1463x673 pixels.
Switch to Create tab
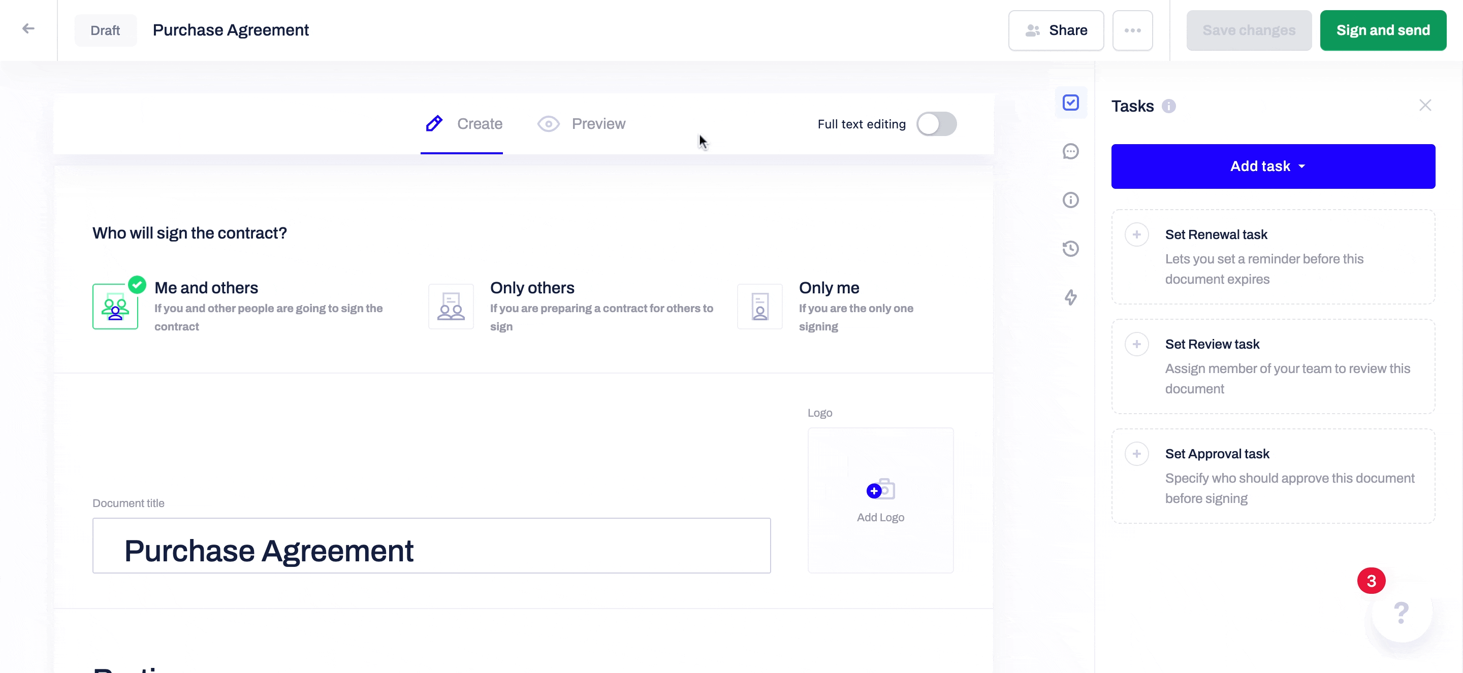click(463, 123)
